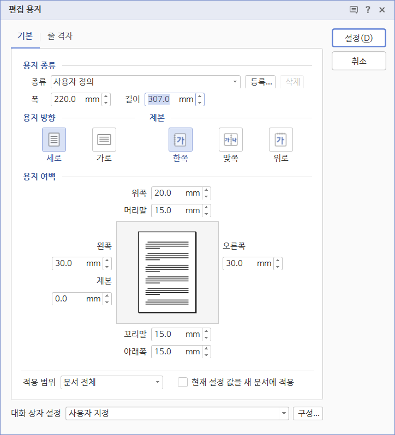This screenshot has width=395, height=435.
Task: Increase 오른쪽 right margin with up arrow
Action: coord(278,260)
